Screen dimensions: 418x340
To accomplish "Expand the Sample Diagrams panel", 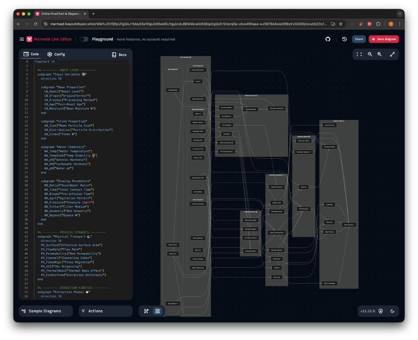I will [x=44, y=311].
